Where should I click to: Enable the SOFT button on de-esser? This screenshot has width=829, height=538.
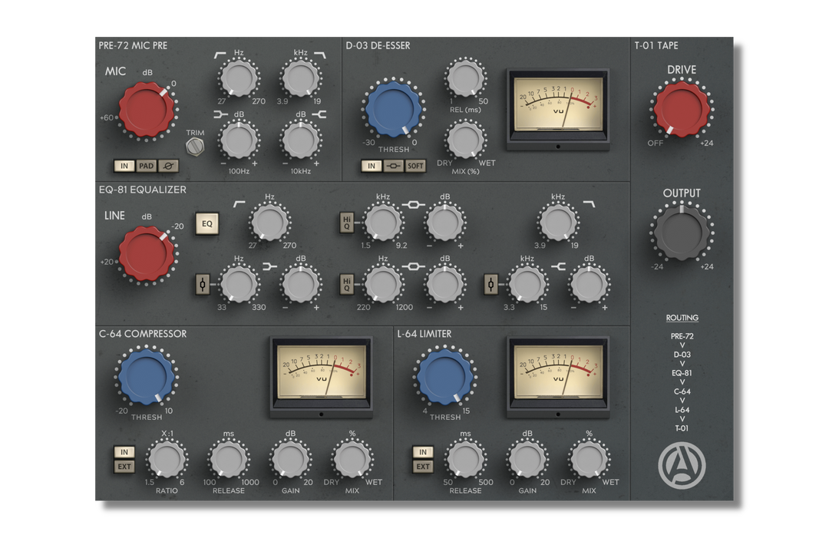pyautogui.click(x=415, y=166)
